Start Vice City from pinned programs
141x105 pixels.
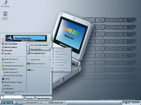(6, 54)
